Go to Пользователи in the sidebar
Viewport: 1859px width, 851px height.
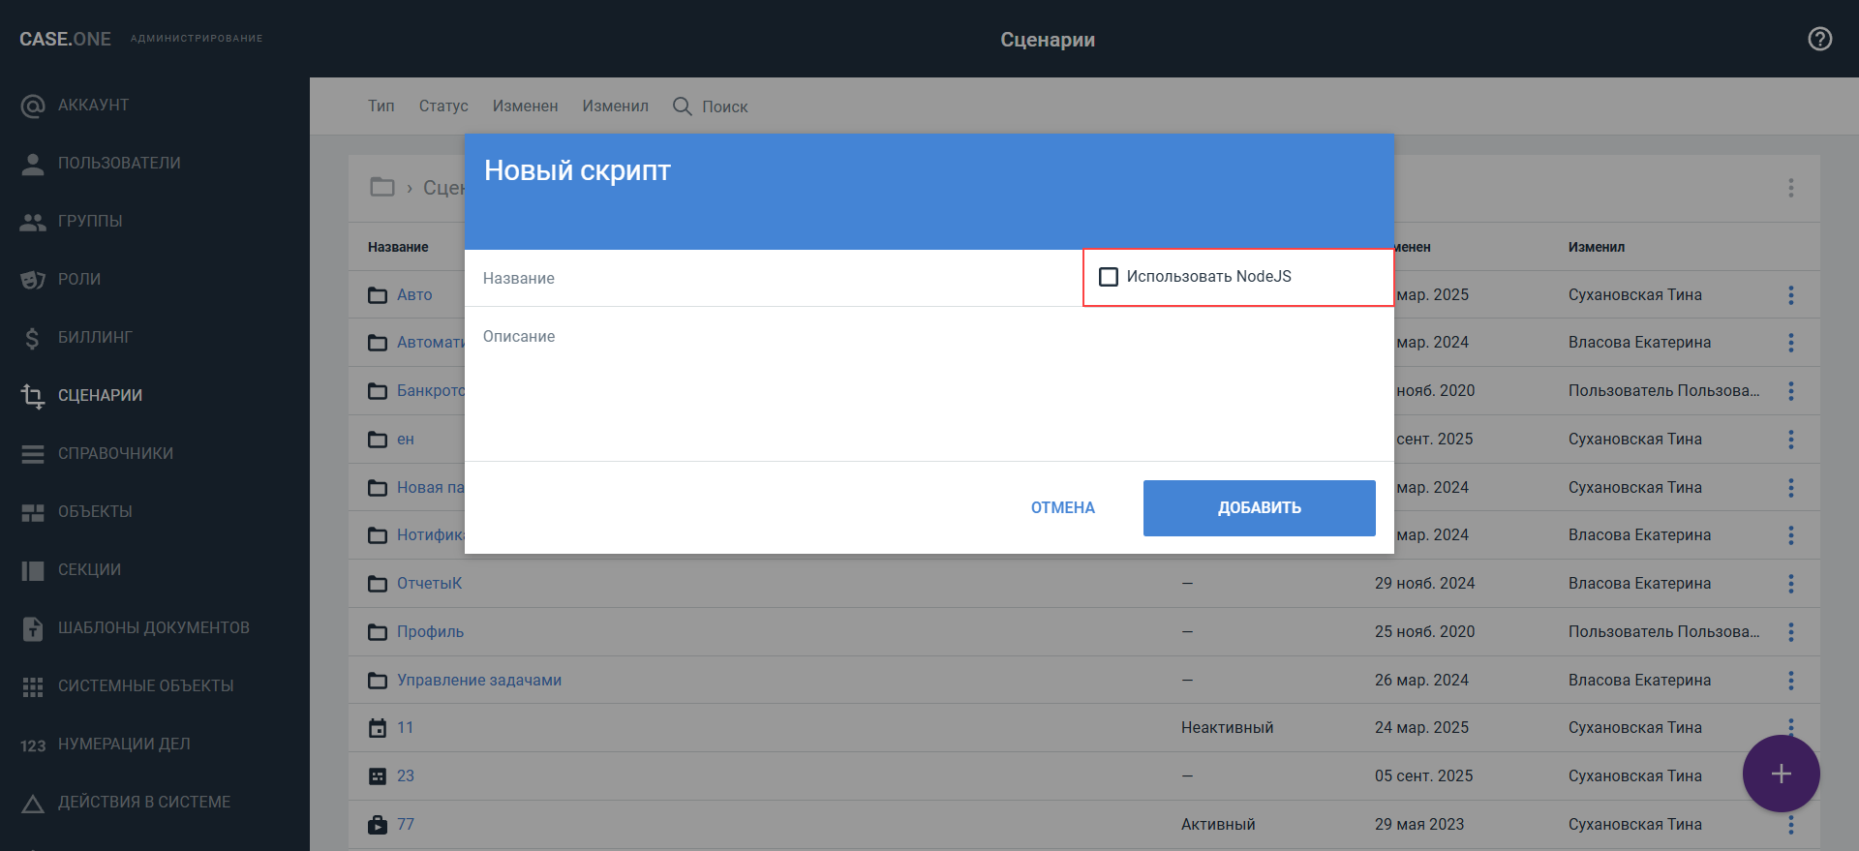coord(119,164)
